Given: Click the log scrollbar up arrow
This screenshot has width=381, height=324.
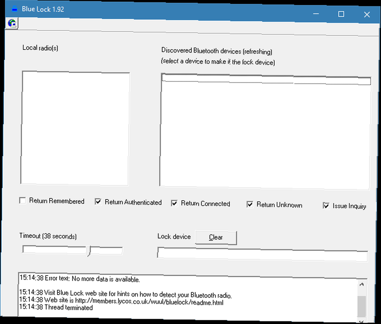Looking at the screenshot, I should coord(362,284).
